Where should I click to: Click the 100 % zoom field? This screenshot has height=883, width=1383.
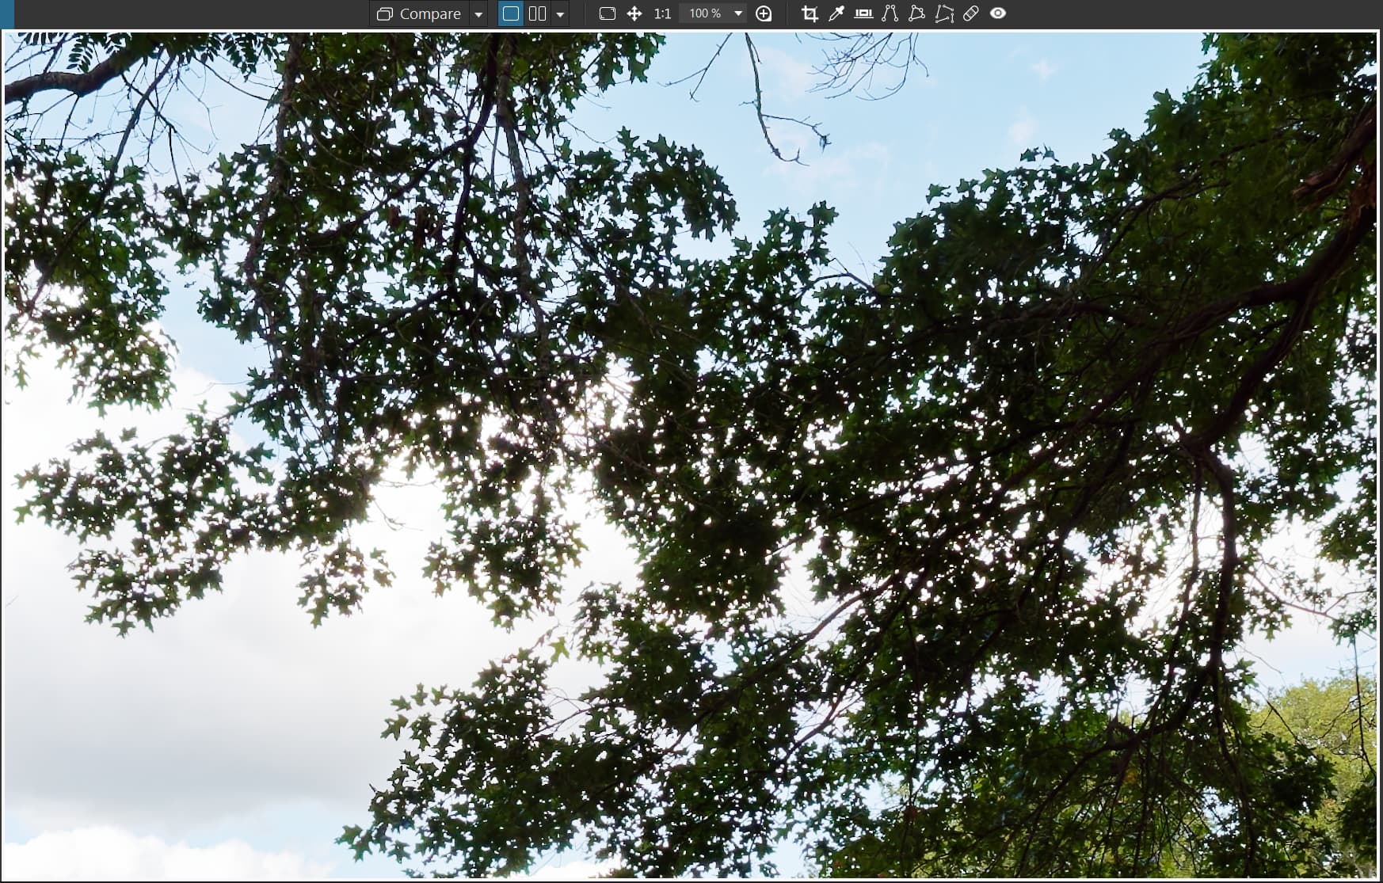[x=704, y=13]
